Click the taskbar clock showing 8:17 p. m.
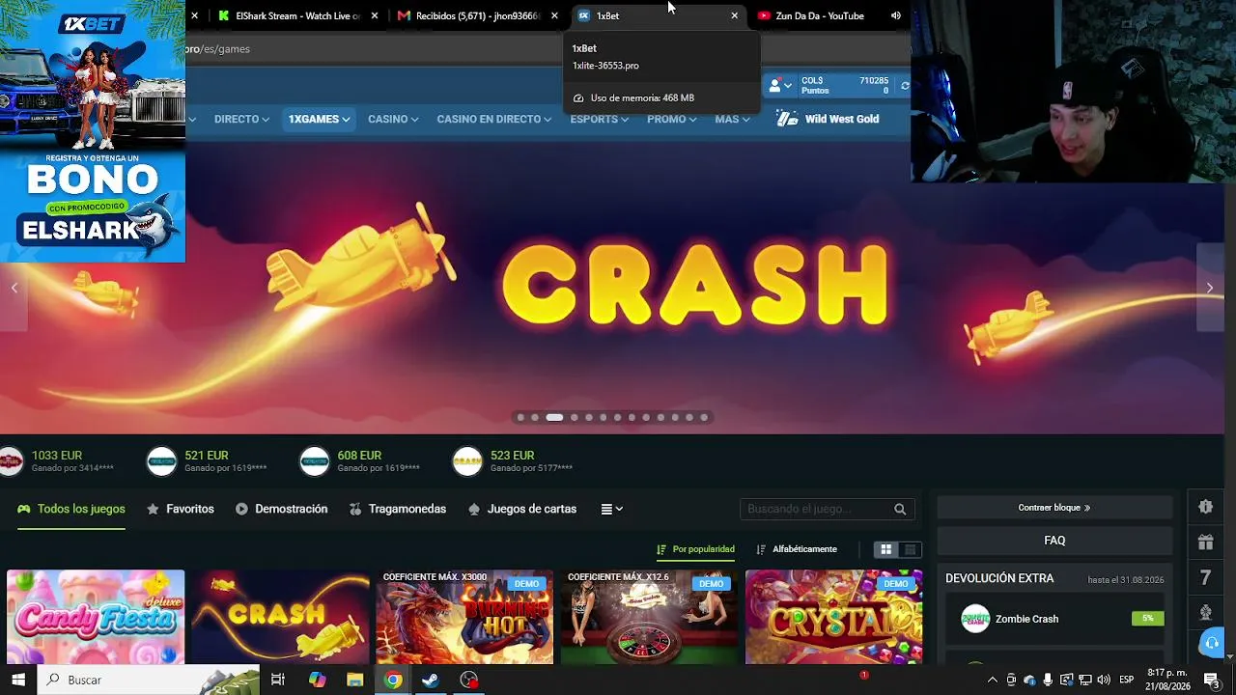This screenshot has width=1236, height=695. click(x=1167, y=680)
